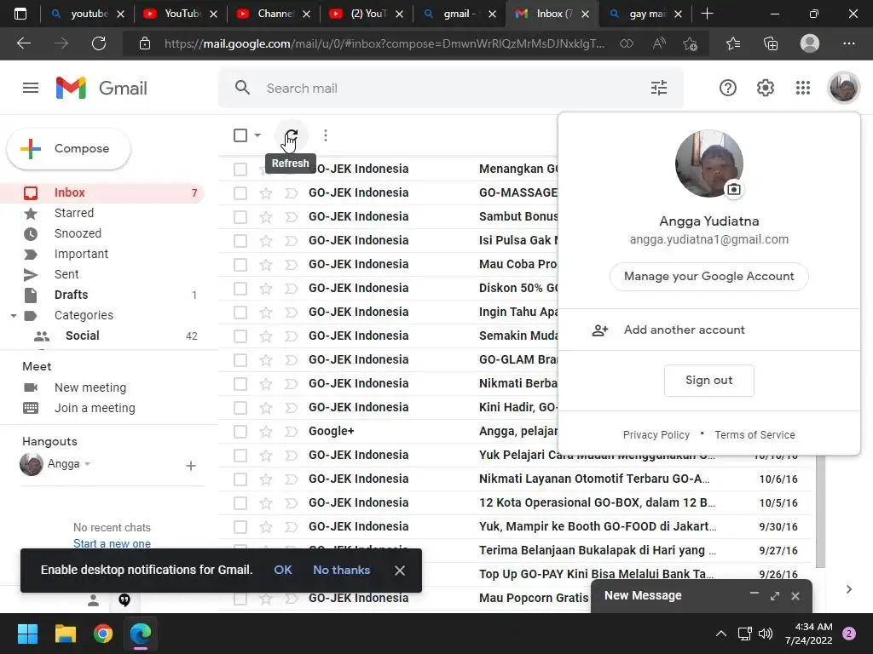The height and width of the screenshot is (654, 873).
Task: Select Diskon 50% email checkbox
Action: coord(240,289)
